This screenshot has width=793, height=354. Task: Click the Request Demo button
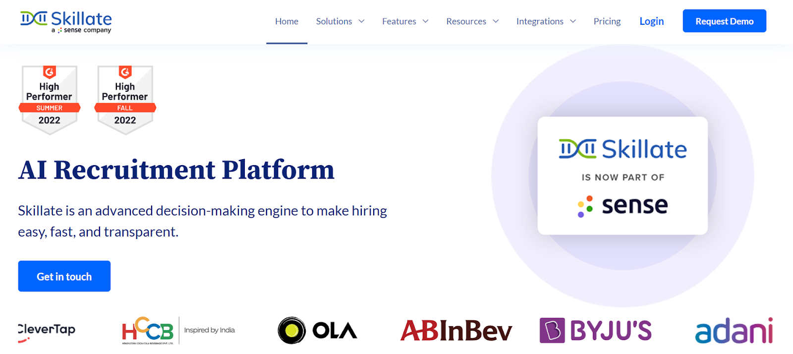coord(724,21)
